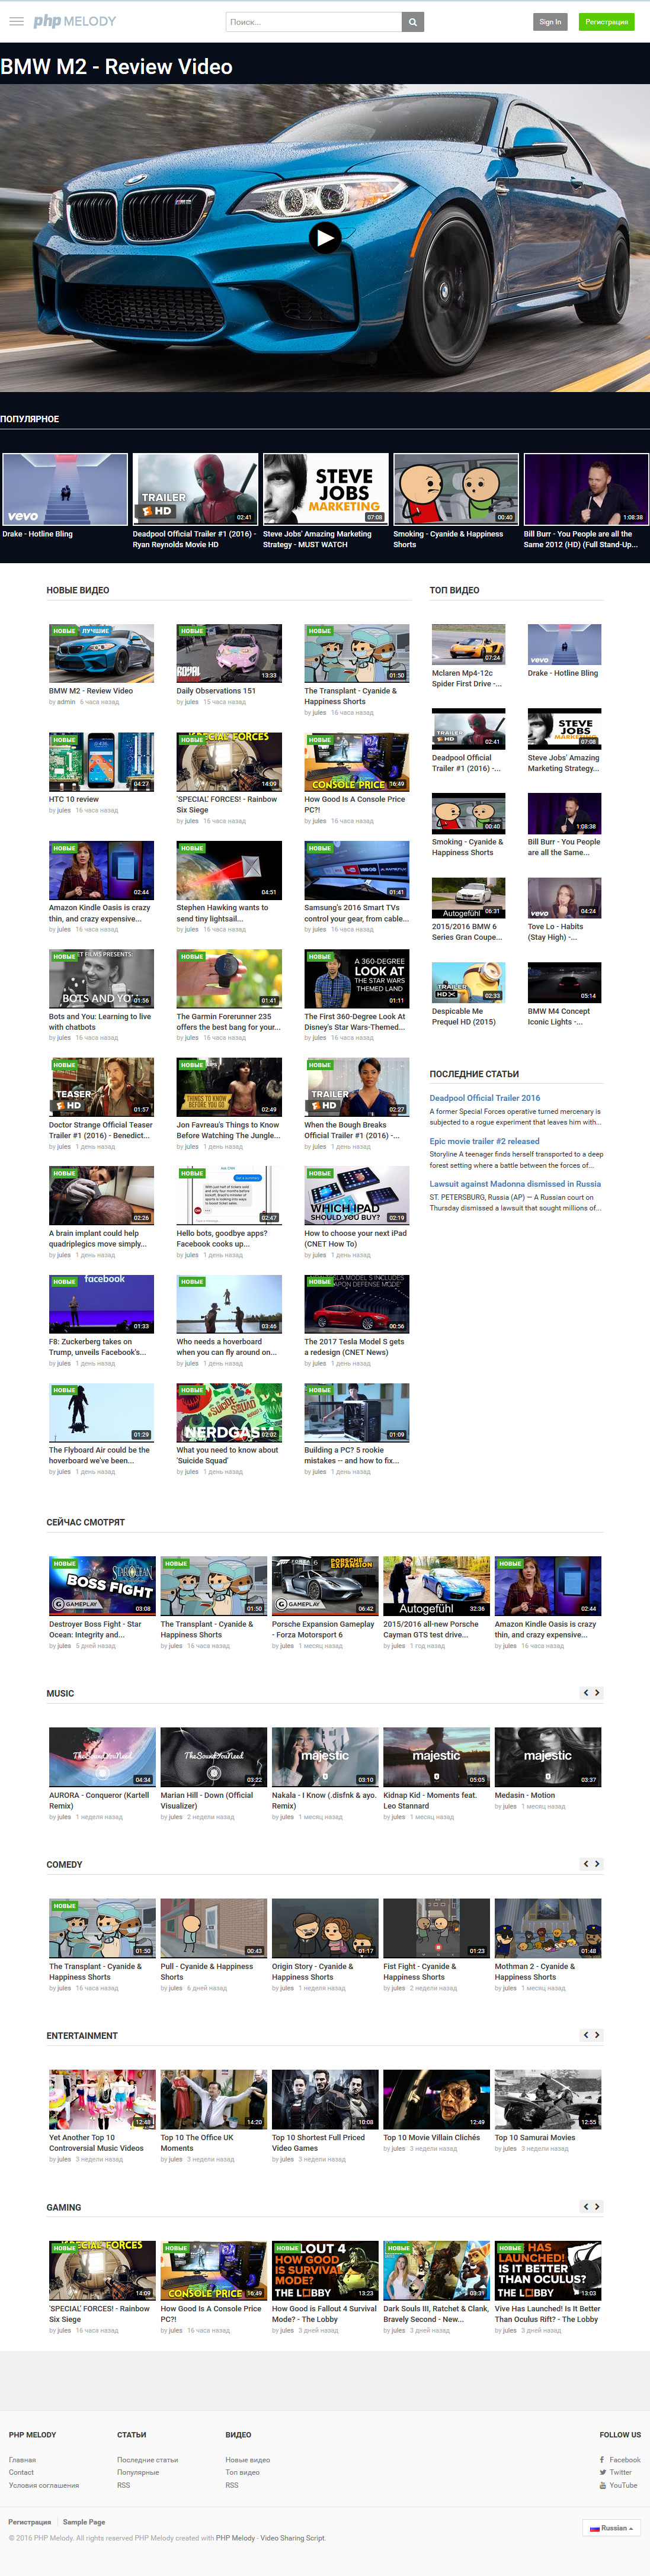Open Bill Burr popular video thumbnail
Screen dimensions: 650x2576
[x=585, y=489]
